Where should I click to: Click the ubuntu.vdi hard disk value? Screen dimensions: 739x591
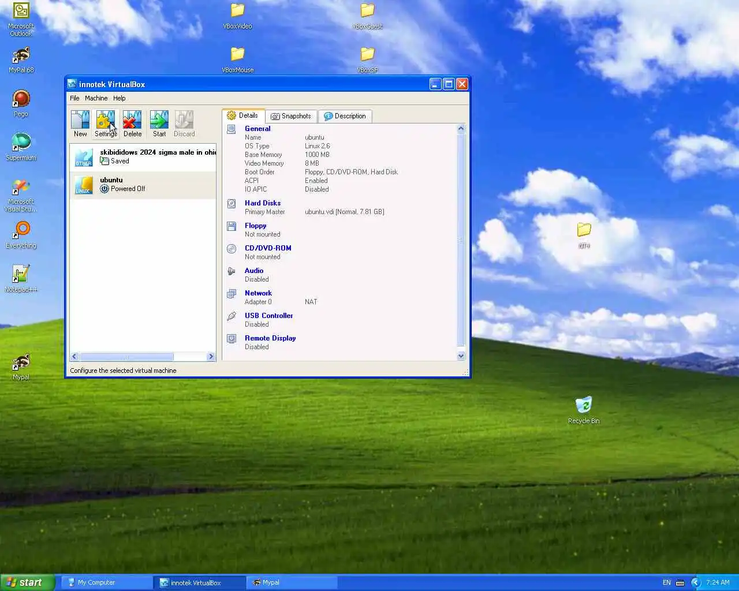pos(344,212)
